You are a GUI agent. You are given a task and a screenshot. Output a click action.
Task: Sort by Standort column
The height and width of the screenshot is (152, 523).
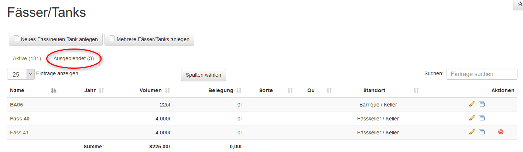point(416,90)
